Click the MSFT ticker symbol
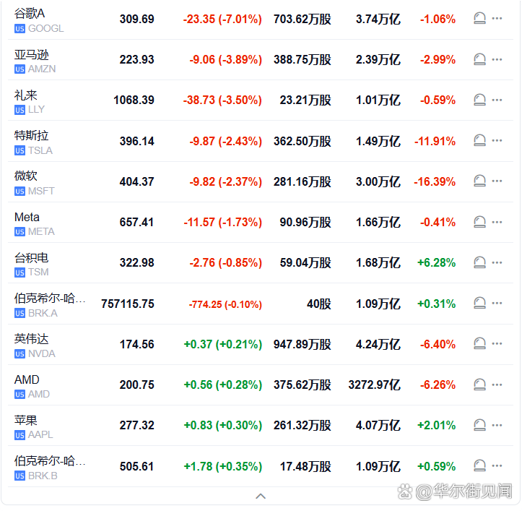The height and width of the screenshot is (511, 522). [x=41, y=191]
